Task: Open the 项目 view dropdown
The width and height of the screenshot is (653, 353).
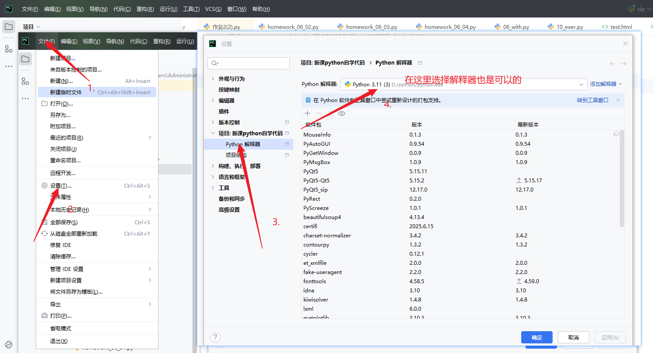Action: [x=32, y=27]
